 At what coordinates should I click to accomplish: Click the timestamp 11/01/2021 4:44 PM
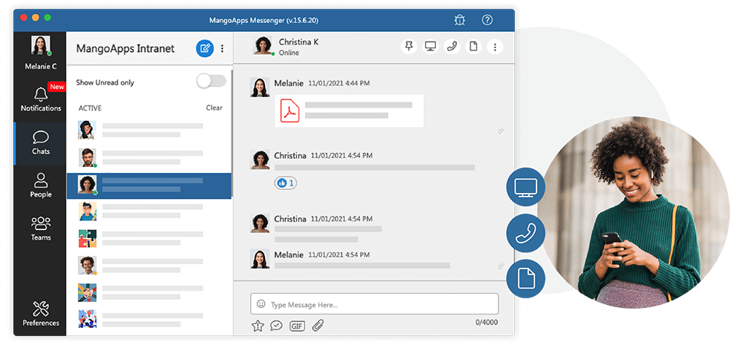point(339,83)
